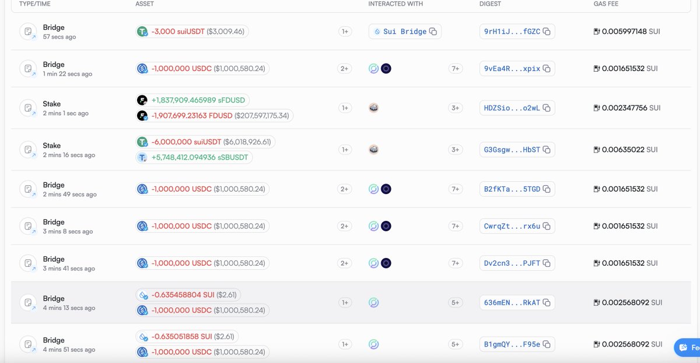Sort by the TYPE/TIME column header
The width and height of the screenshot is (700, 363).
35,4
